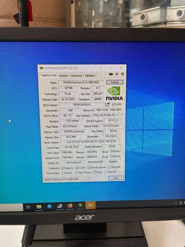Click the Bandwidth value 192.2 GB/s

[111, 136]
